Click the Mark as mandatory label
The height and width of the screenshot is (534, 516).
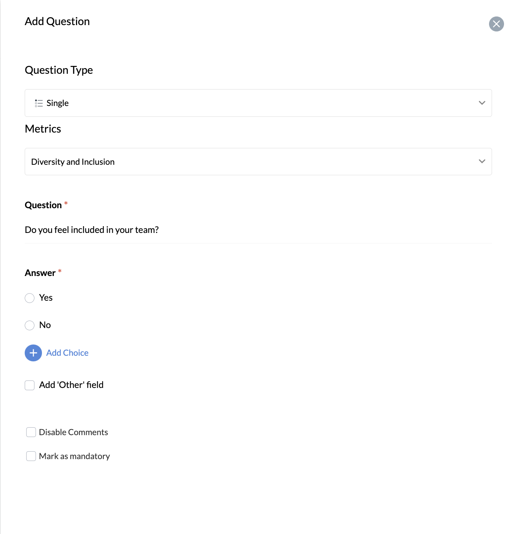click(75, 456)
